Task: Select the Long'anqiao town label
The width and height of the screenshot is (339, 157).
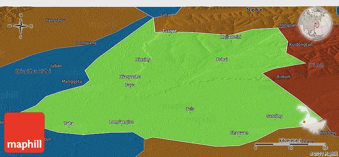Action: [122, 122]
